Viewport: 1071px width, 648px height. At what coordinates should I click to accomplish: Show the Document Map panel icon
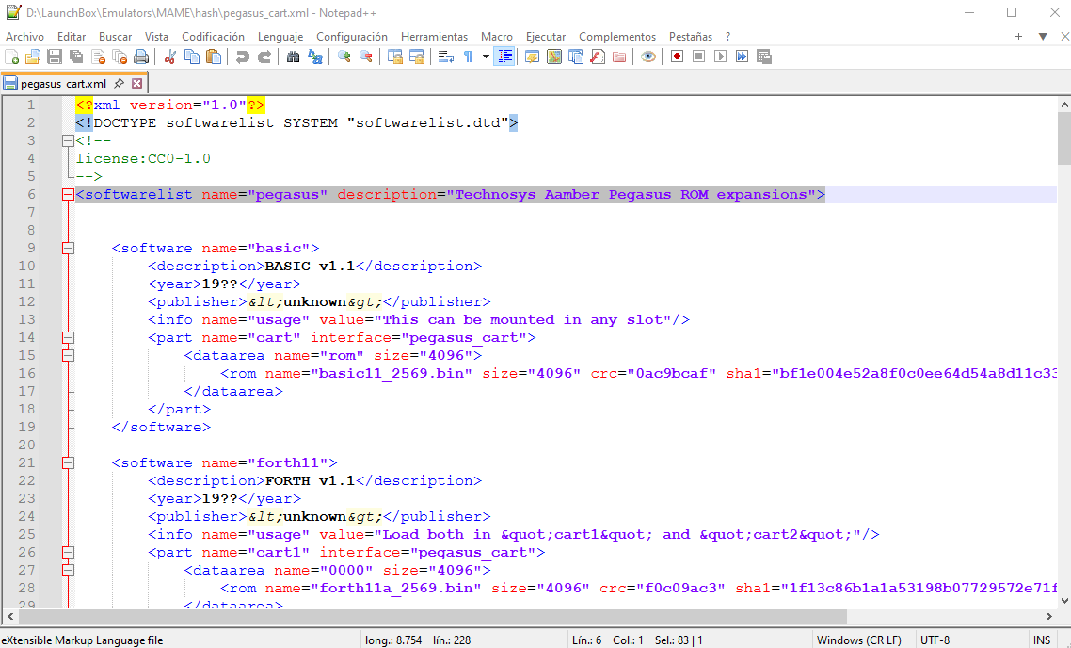554,57
